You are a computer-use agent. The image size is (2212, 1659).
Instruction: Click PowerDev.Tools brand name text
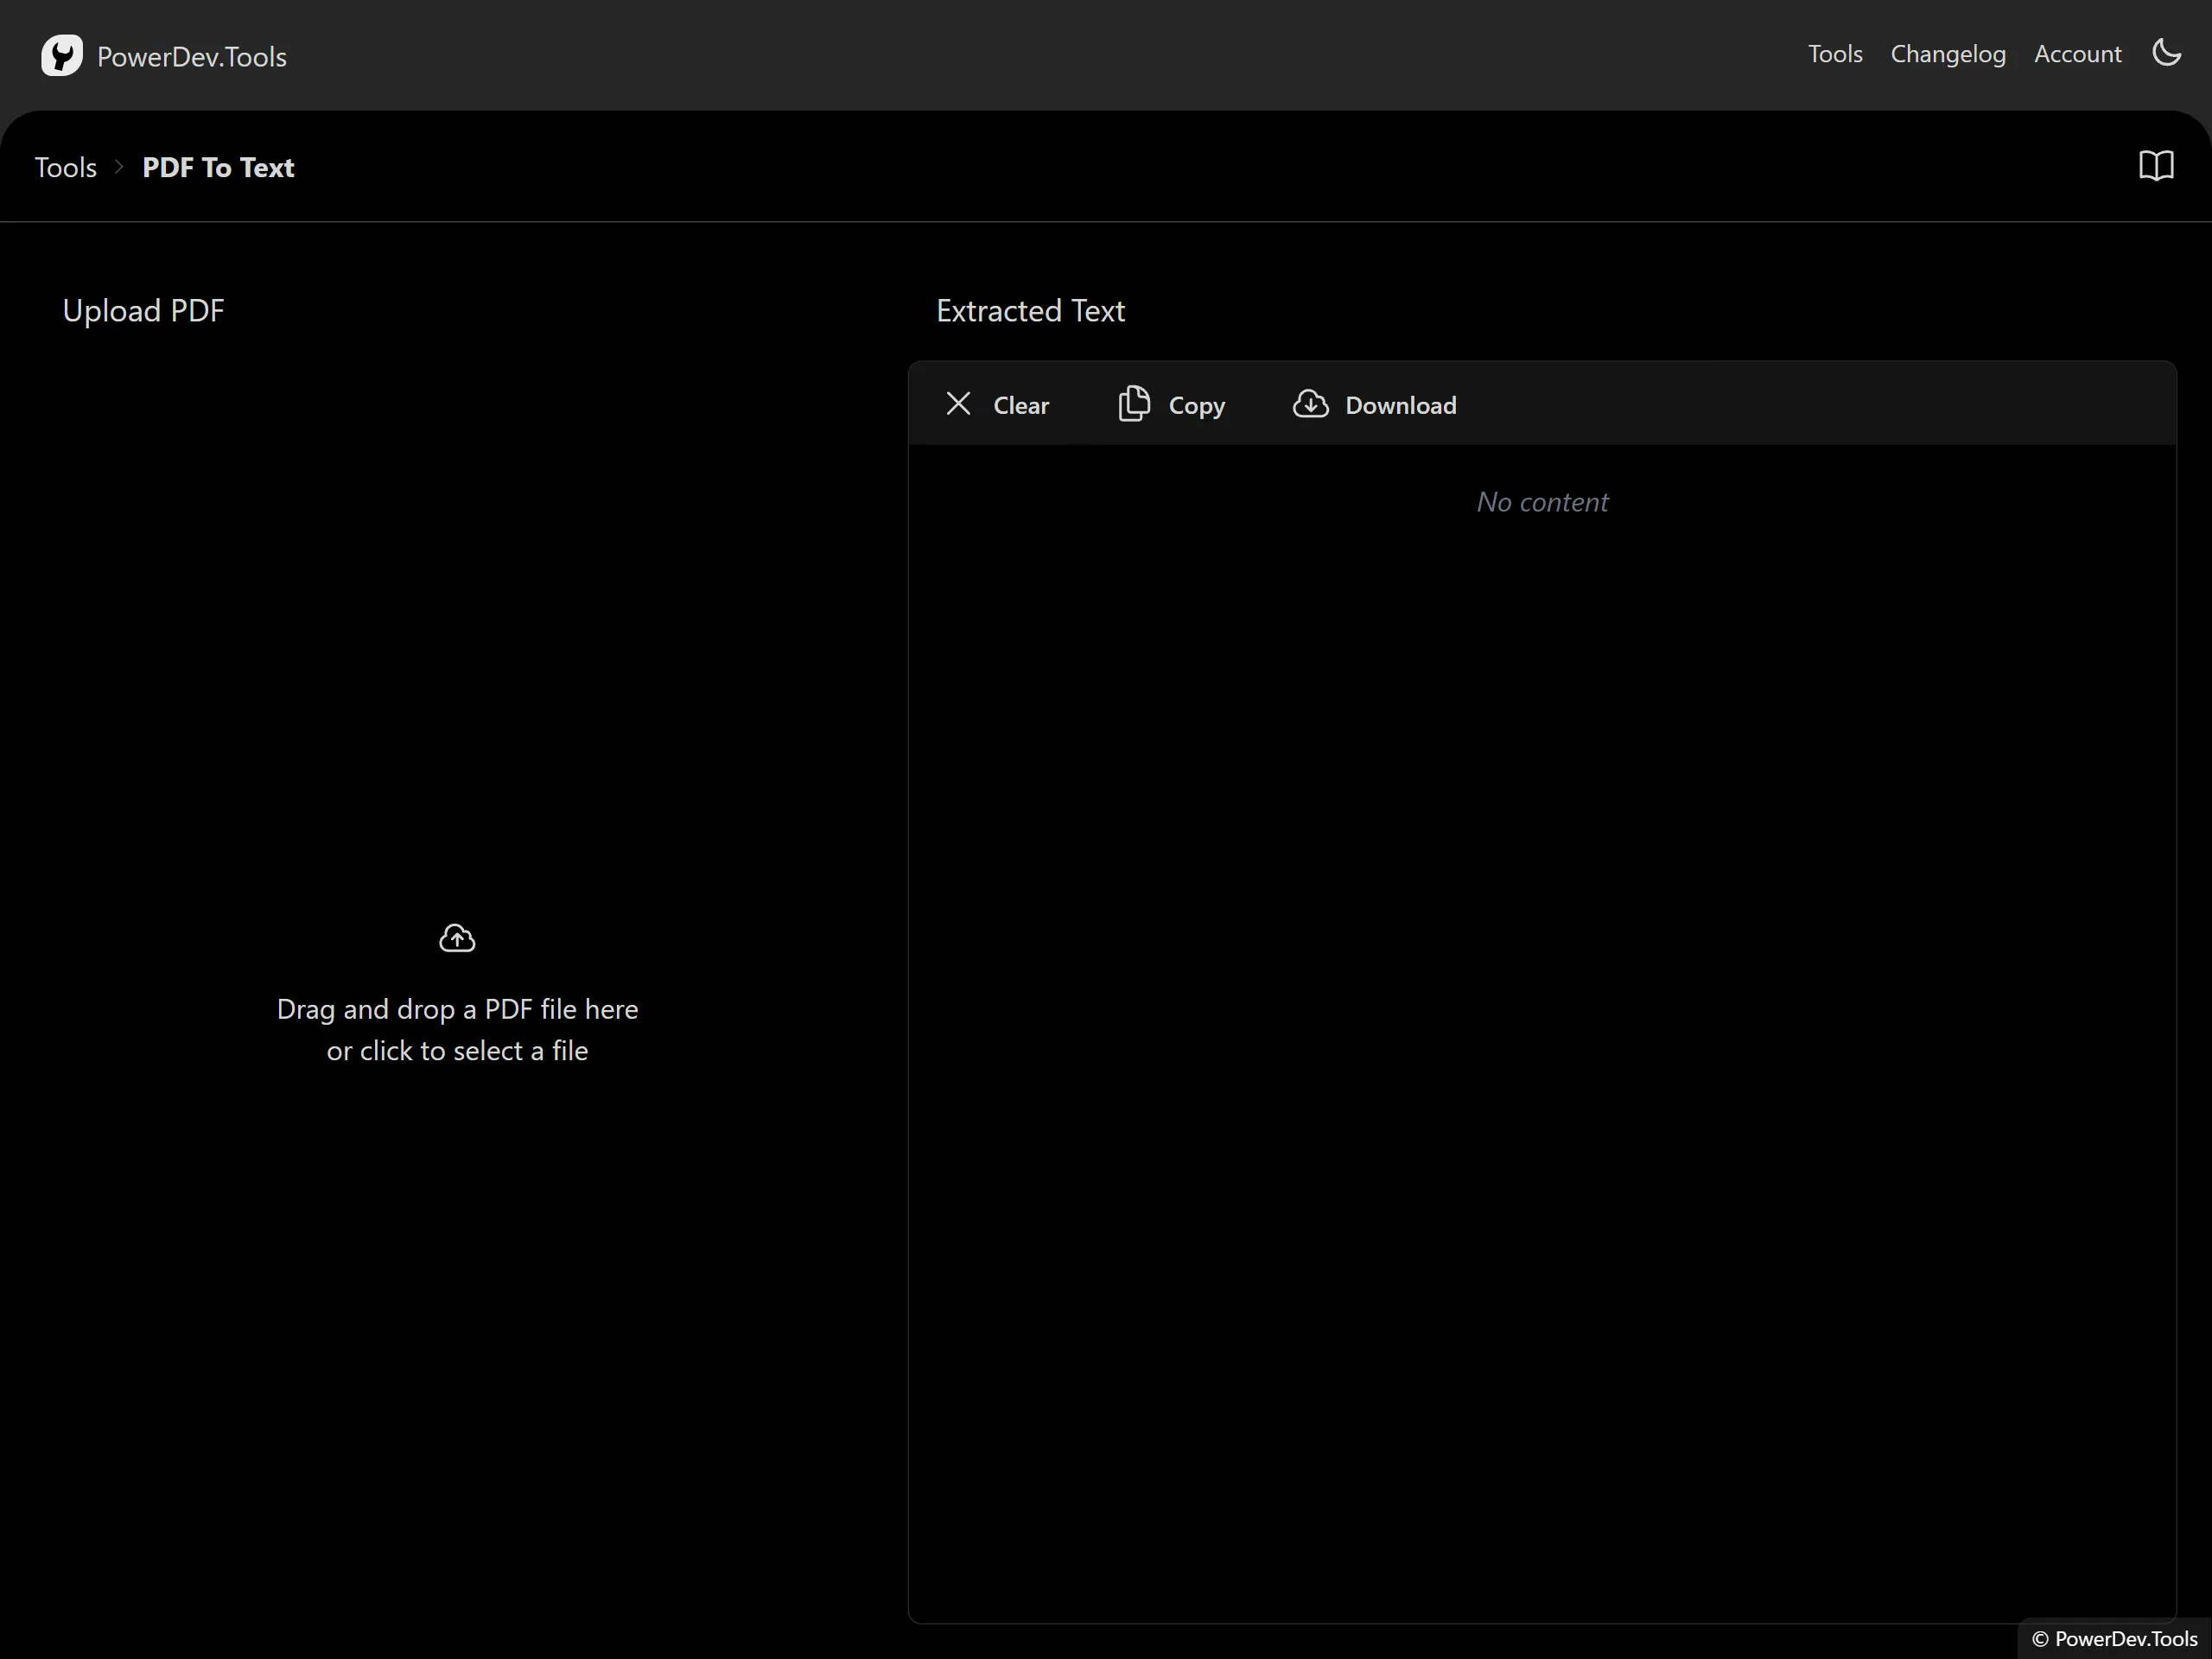pos(192,57)
